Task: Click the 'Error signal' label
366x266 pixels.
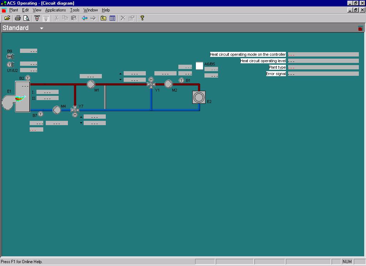Action: (x=276, y=74)
